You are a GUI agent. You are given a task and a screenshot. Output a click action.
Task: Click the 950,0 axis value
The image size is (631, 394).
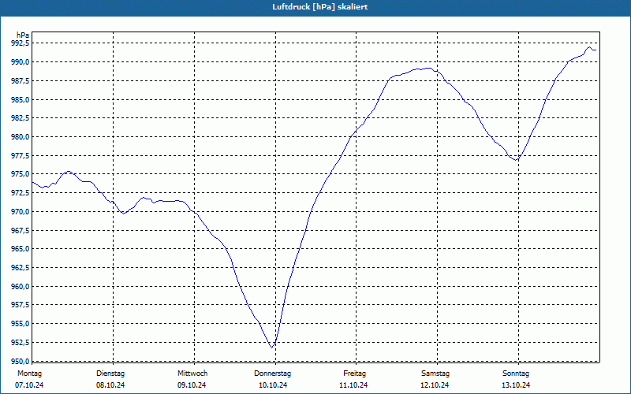21,361
